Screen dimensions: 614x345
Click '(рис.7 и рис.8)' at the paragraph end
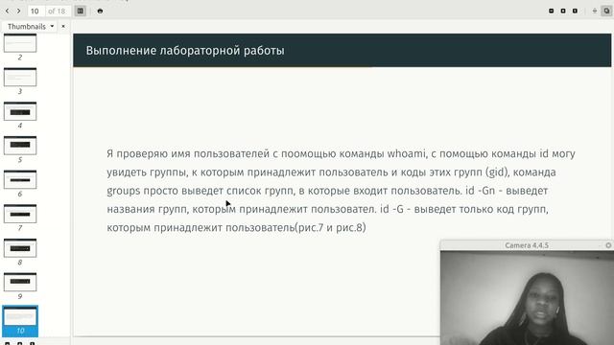click(330, 228)
